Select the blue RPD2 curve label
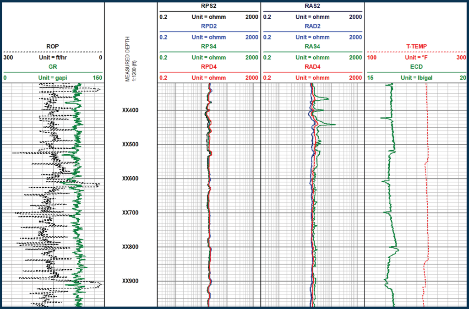 tap(208, 26)
